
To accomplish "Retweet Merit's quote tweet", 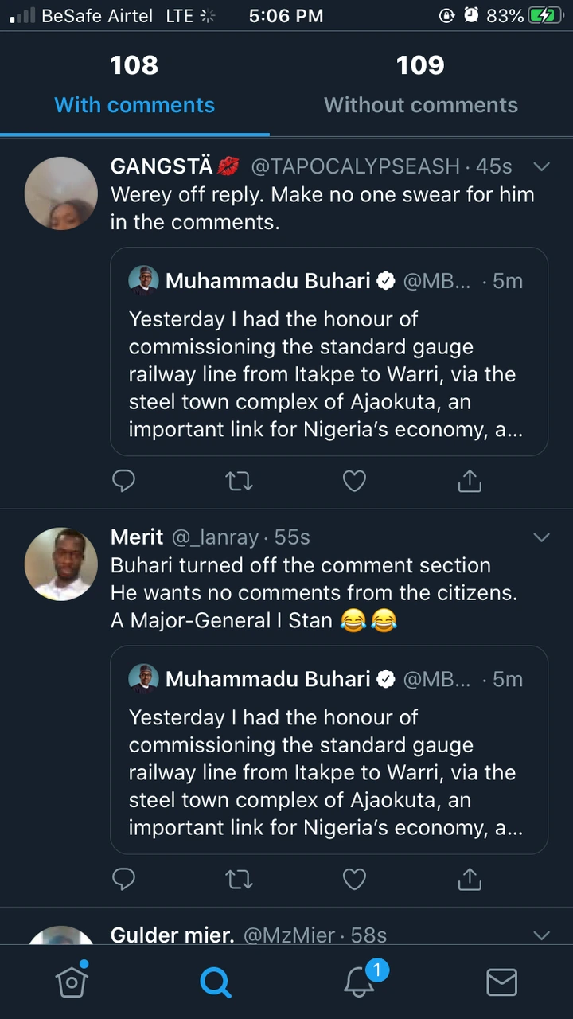I will point(239,879).
